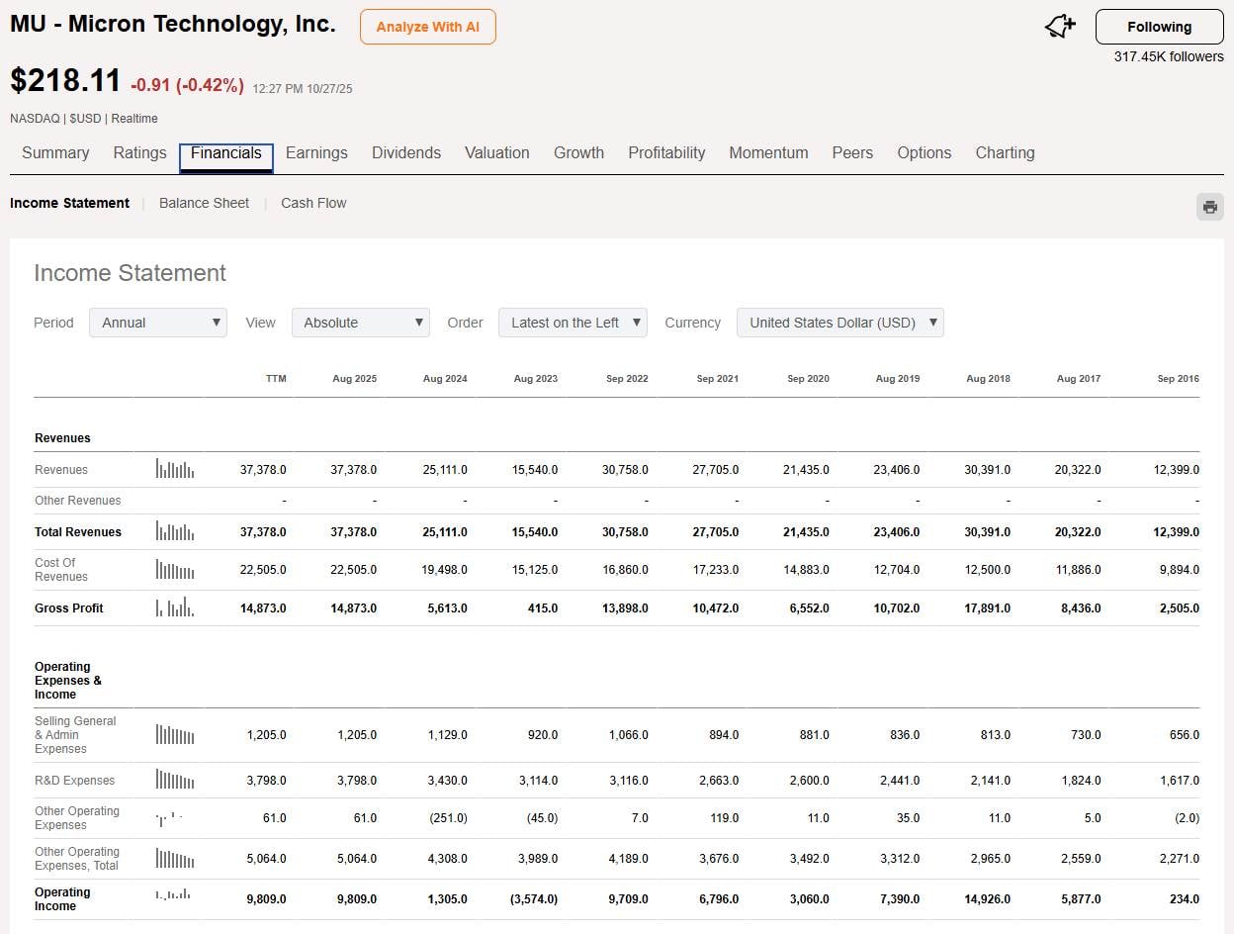Image resolution: width=1234 pixels, height=934 pixels.
Task: Select the Income Statement sub-tab
Action: (x=69, y=203)
